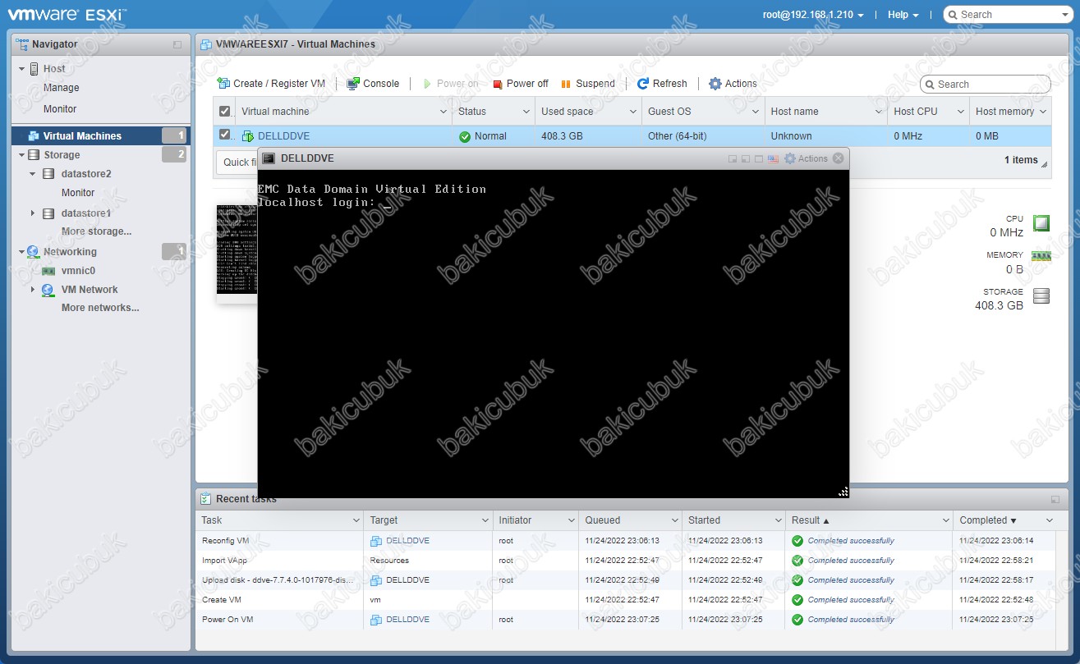Click the Actions gear in VM toolbar
The height and width of the screenshot is (664, 1080).
(x=715, y=84)
